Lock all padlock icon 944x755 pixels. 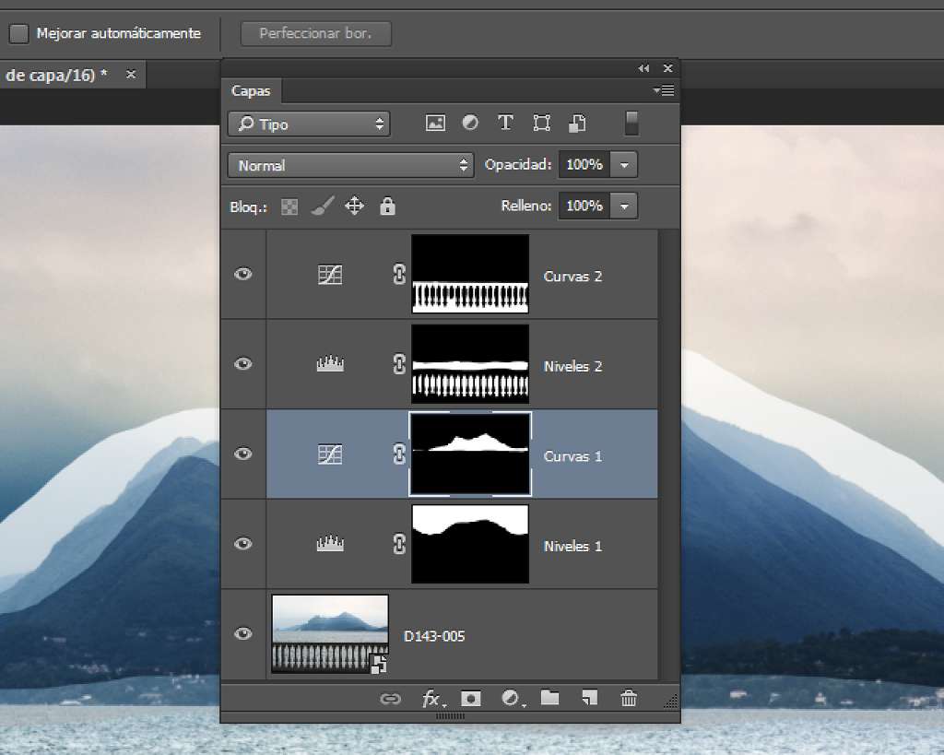coord(387,206)
